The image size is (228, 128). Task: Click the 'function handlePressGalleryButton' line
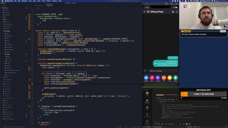coord(57,63)
